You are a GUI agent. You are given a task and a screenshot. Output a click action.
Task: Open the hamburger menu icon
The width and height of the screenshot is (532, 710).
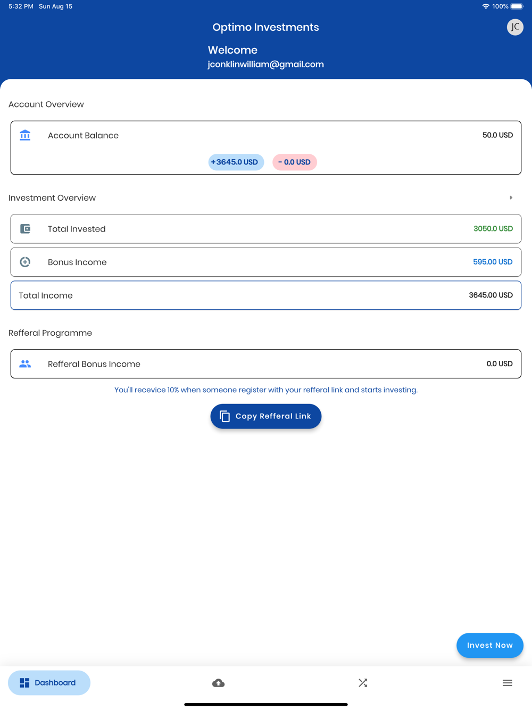point(507,683)
